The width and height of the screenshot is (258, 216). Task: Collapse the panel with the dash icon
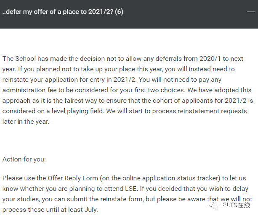(251, 12)
